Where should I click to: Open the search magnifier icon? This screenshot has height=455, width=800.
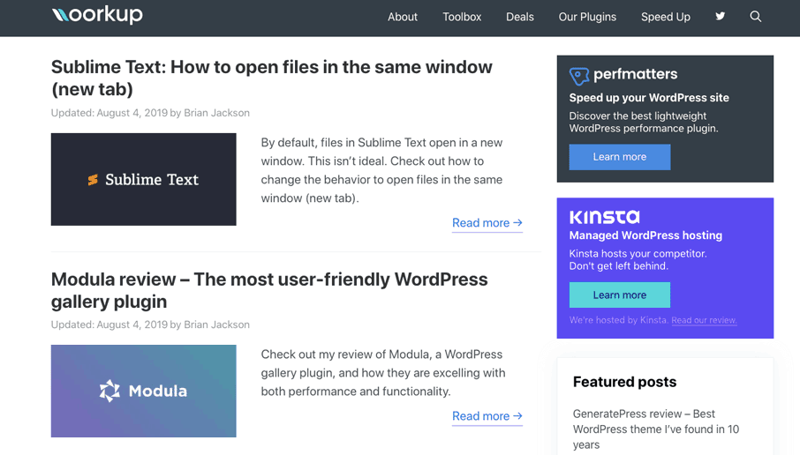tap(756, 17)
